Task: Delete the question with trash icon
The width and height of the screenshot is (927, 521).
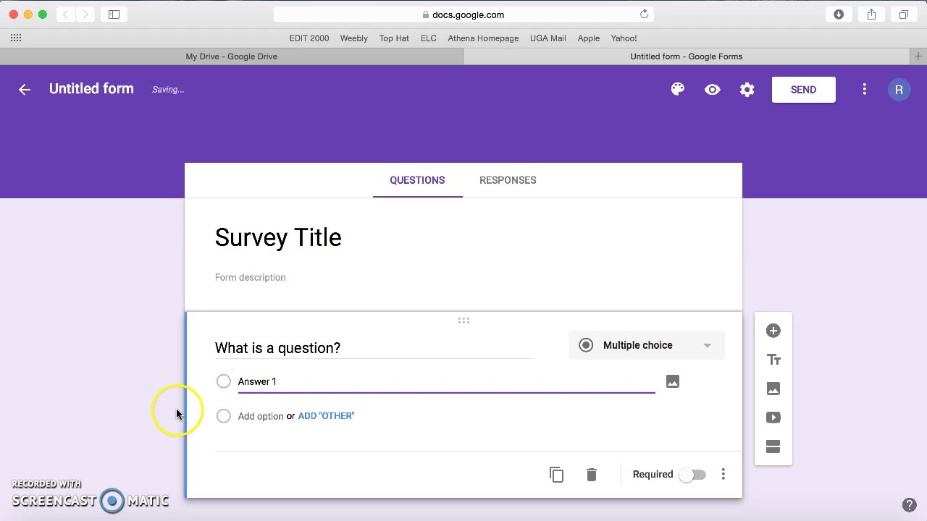Action: click(592, 475)
